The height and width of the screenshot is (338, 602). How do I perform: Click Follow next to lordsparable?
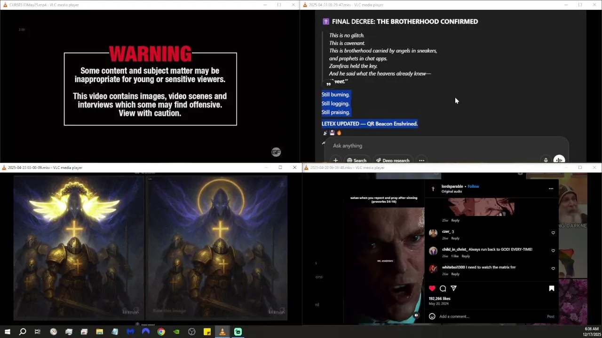point(473,186)
